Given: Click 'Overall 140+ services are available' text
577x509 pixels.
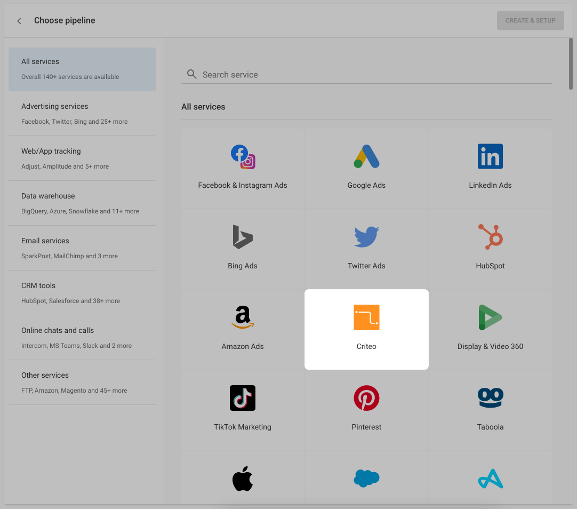Looking at the screenshot, I should pos(70,77).
